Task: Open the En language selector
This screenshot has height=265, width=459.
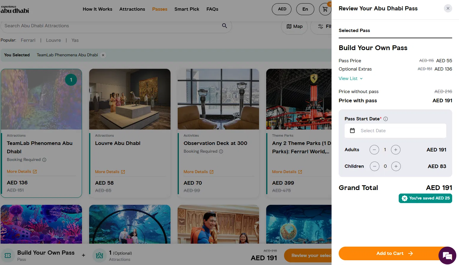Action: [x=305, y=9]
